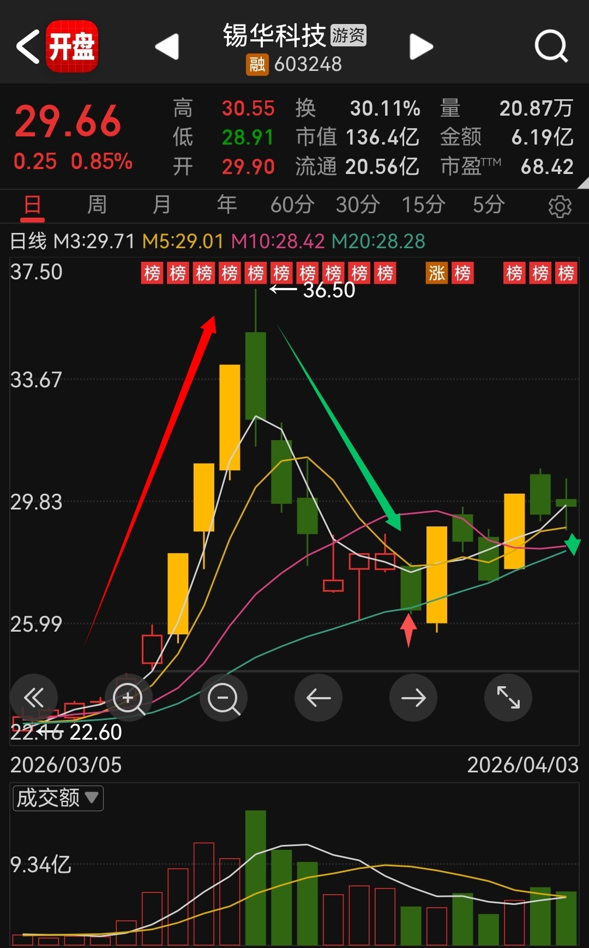This screenshot has height=948, width=589.
Task: Tap the tallest green volume bar
Action: coord(256,878)
